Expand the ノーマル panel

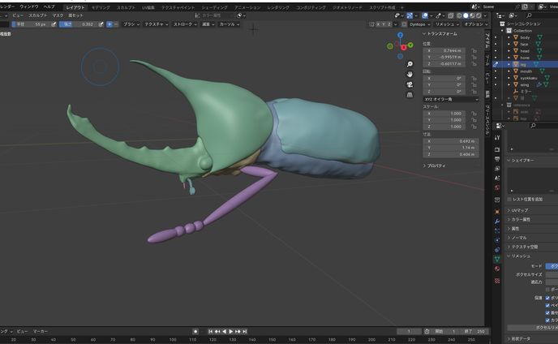point(517,238)
